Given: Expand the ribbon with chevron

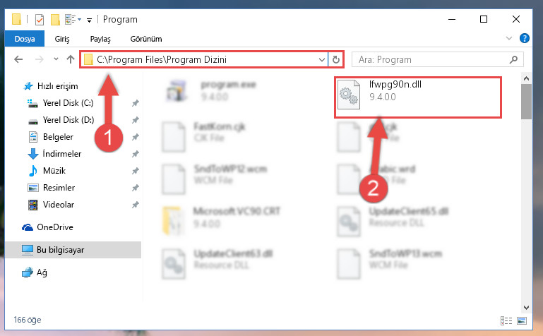Looking at the screenshot, I should pyautogui.click(x=508, y=38).
